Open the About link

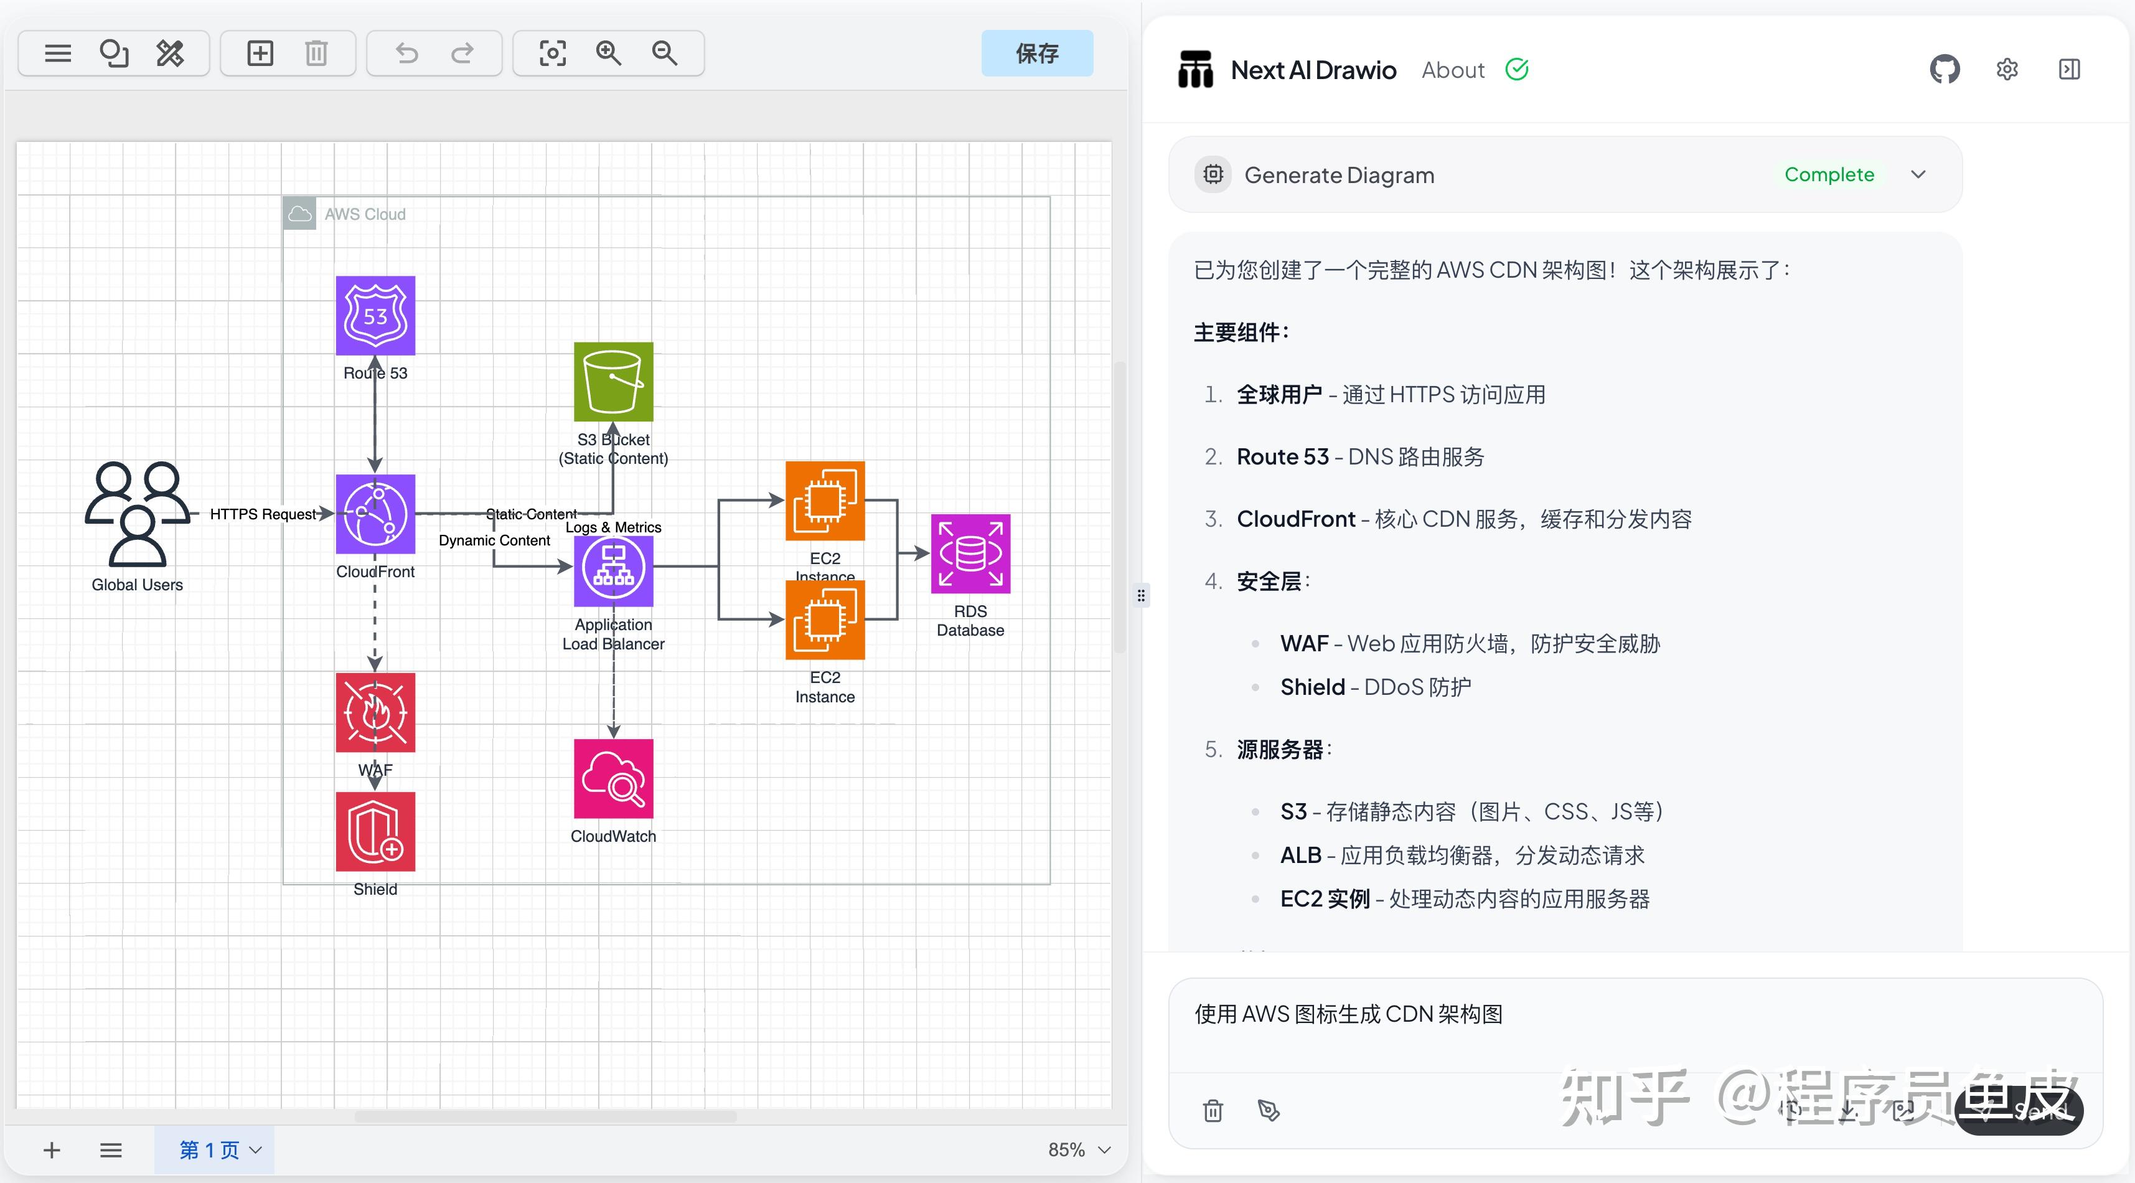(x=1452, y=70)
